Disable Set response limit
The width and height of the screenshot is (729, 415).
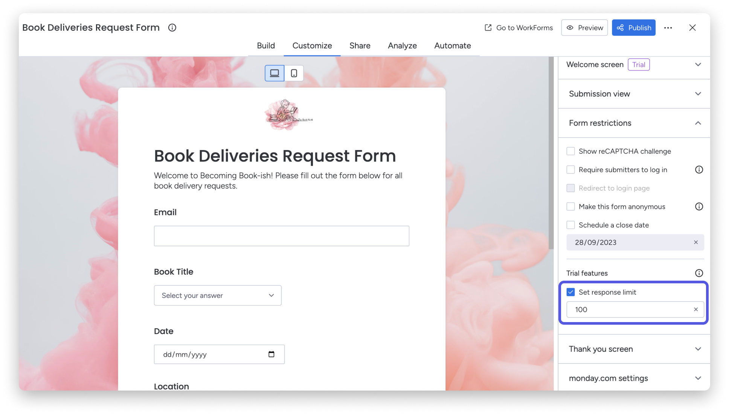click(571, 292)
